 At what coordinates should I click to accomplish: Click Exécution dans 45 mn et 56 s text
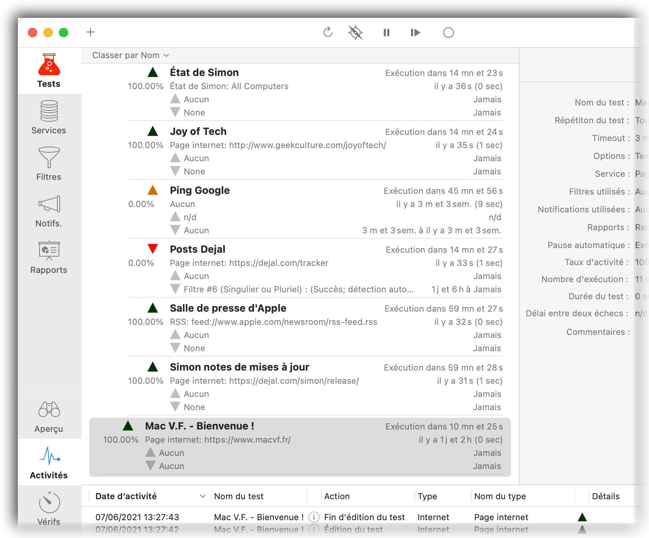pos(443,191)
